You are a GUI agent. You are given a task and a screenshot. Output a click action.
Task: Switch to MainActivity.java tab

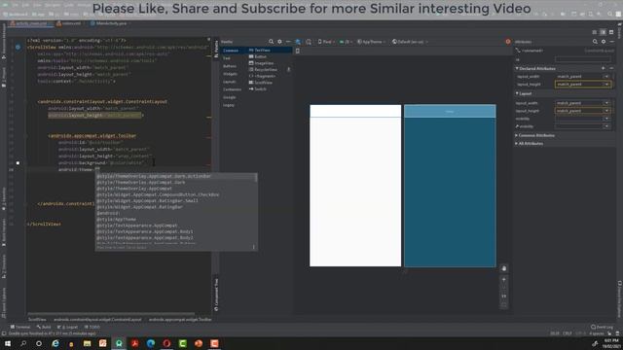108,23
